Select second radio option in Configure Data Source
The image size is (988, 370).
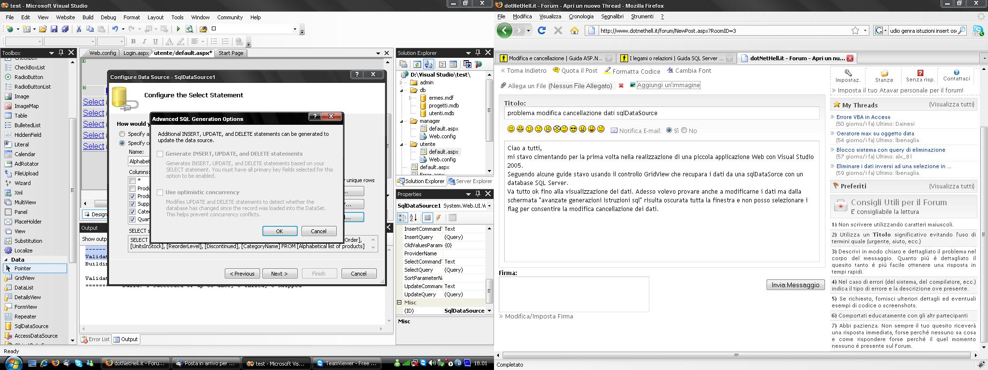point(122,143)
